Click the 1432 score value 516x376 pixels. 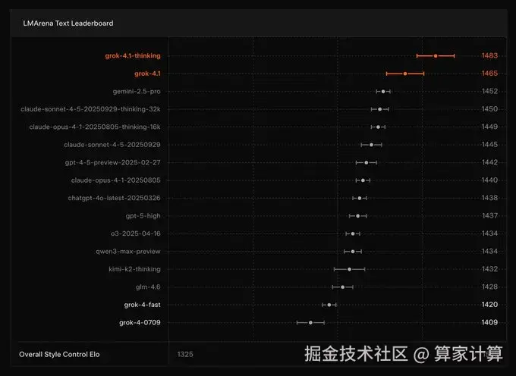point(489,269)
